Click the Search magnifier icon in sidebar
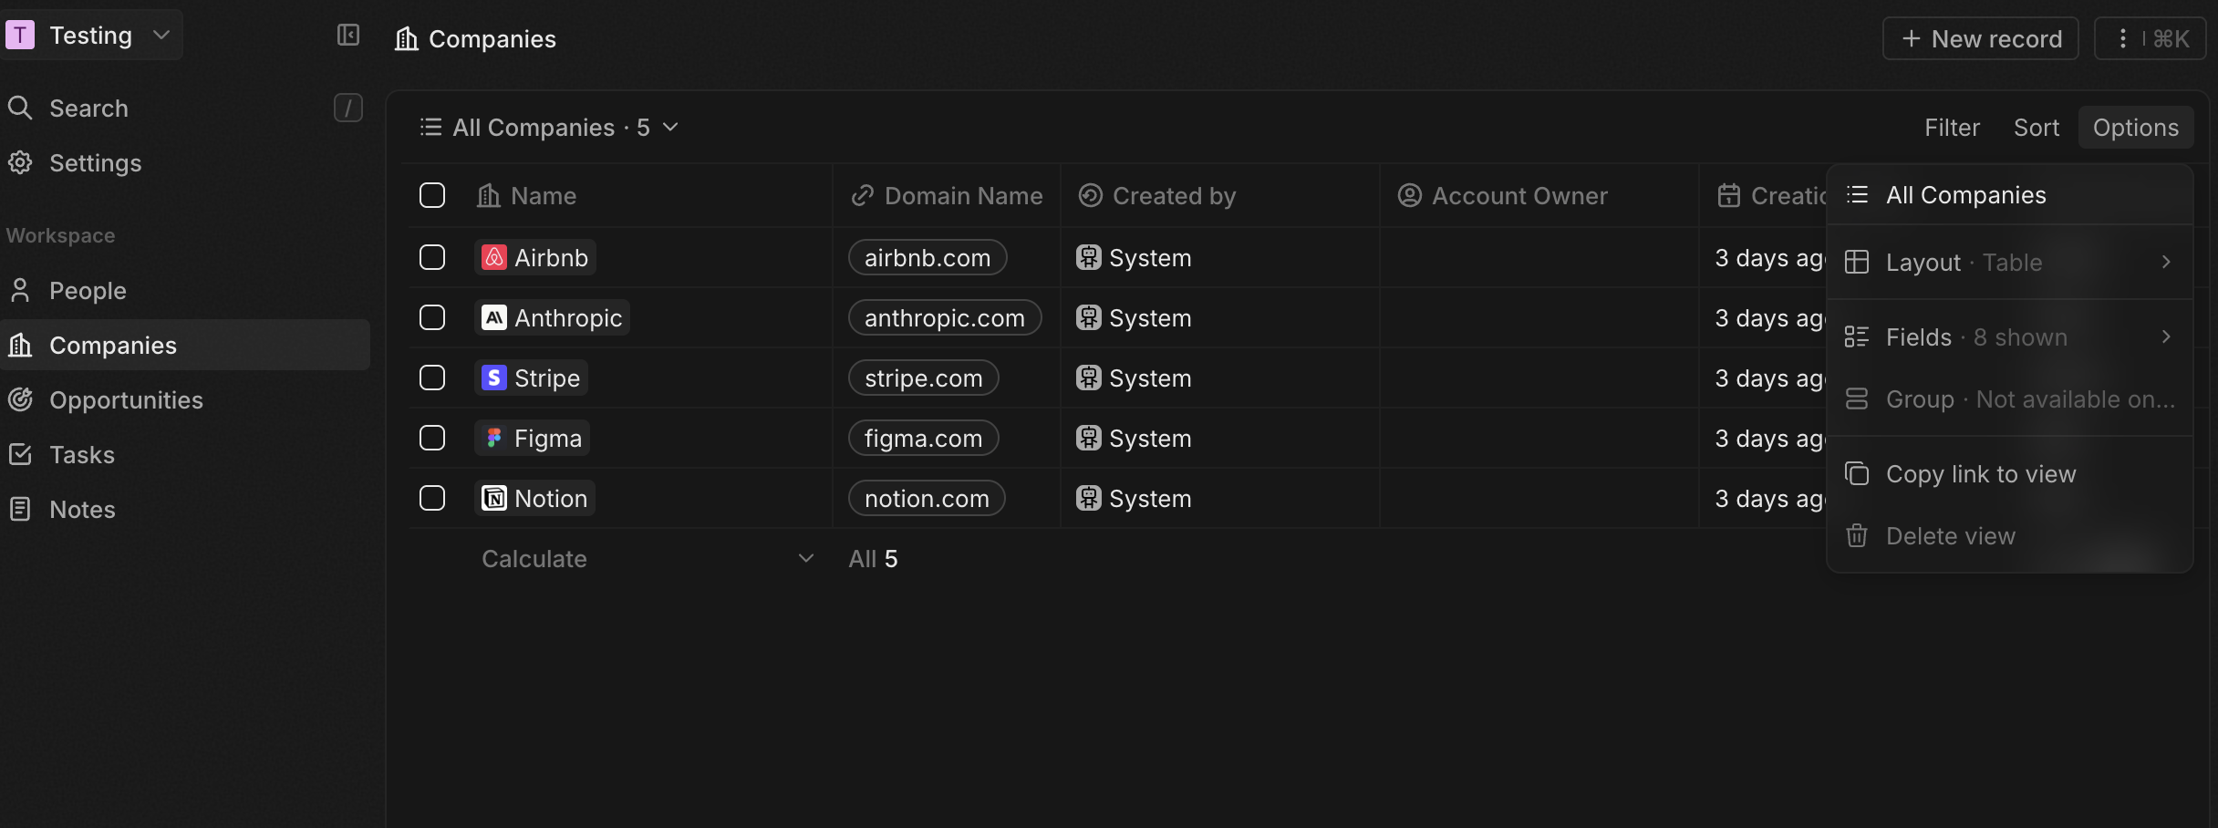This screenshot has height=828, width=2218. [20, 108]
